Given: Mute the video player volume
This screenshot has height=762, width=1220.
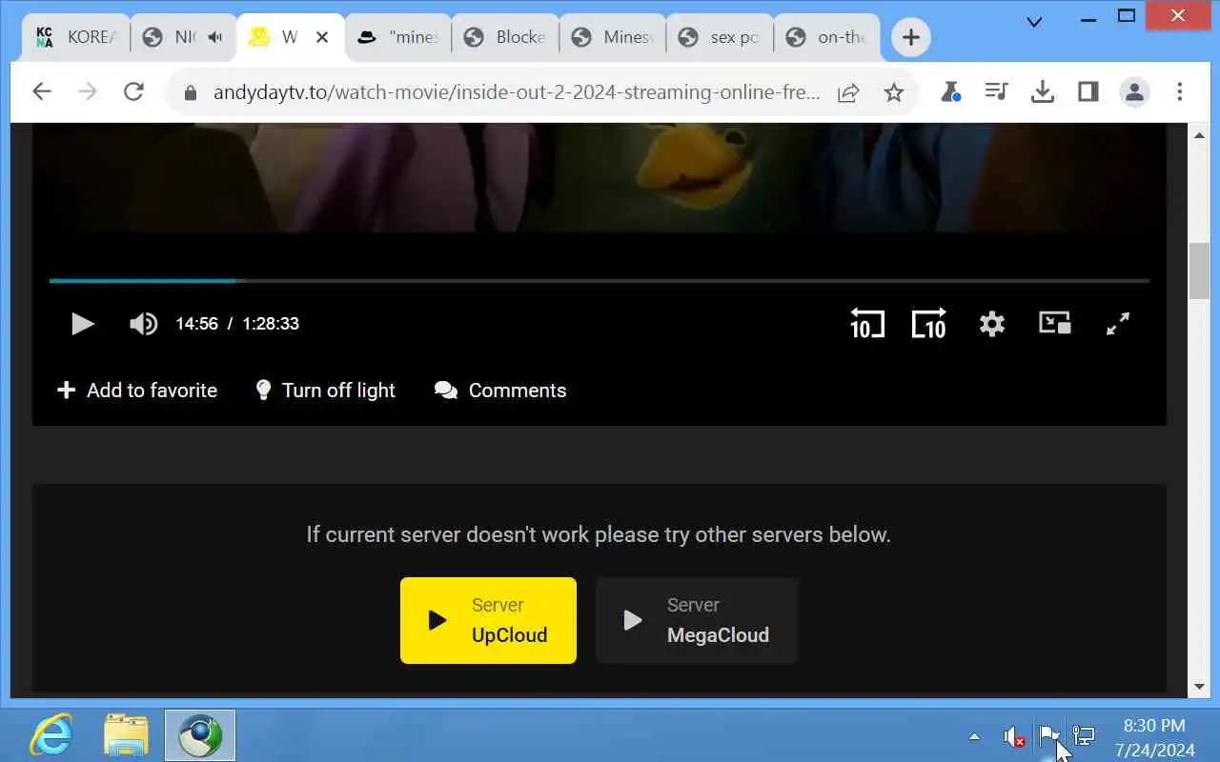Looking at the screenshot, I should (143, 324).
